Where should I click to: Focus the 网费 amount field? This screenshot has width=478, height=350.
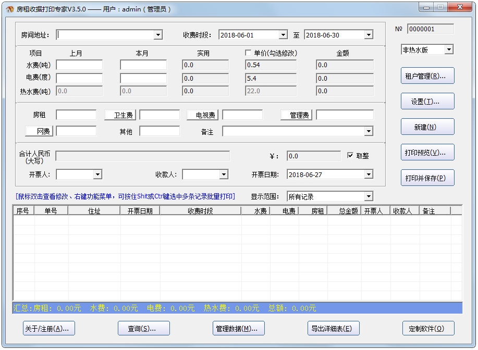pos(76,131)
